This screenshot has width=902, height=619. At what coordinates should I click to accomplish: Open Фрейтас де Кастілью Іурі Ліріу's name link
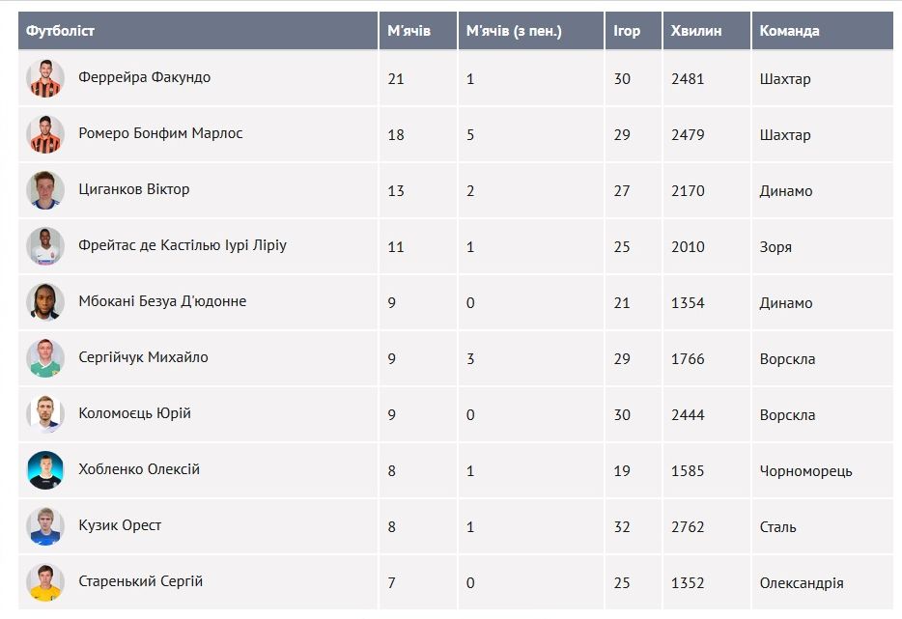click(183, 245)
